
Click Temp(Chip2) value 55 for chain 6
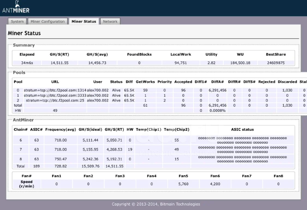pyautogui.click(x=177, y=140)
